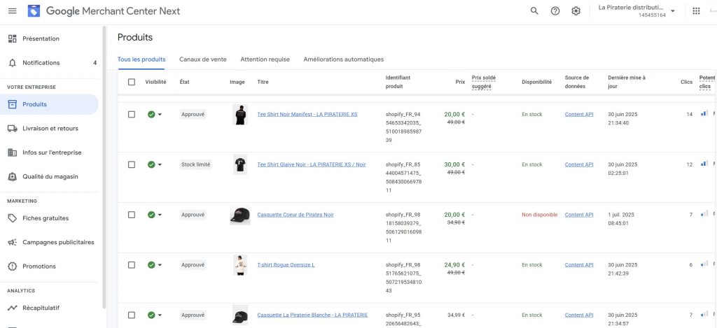Click the Récapitulatif chart line icon

pyautogui.click(x=13, y=308)
